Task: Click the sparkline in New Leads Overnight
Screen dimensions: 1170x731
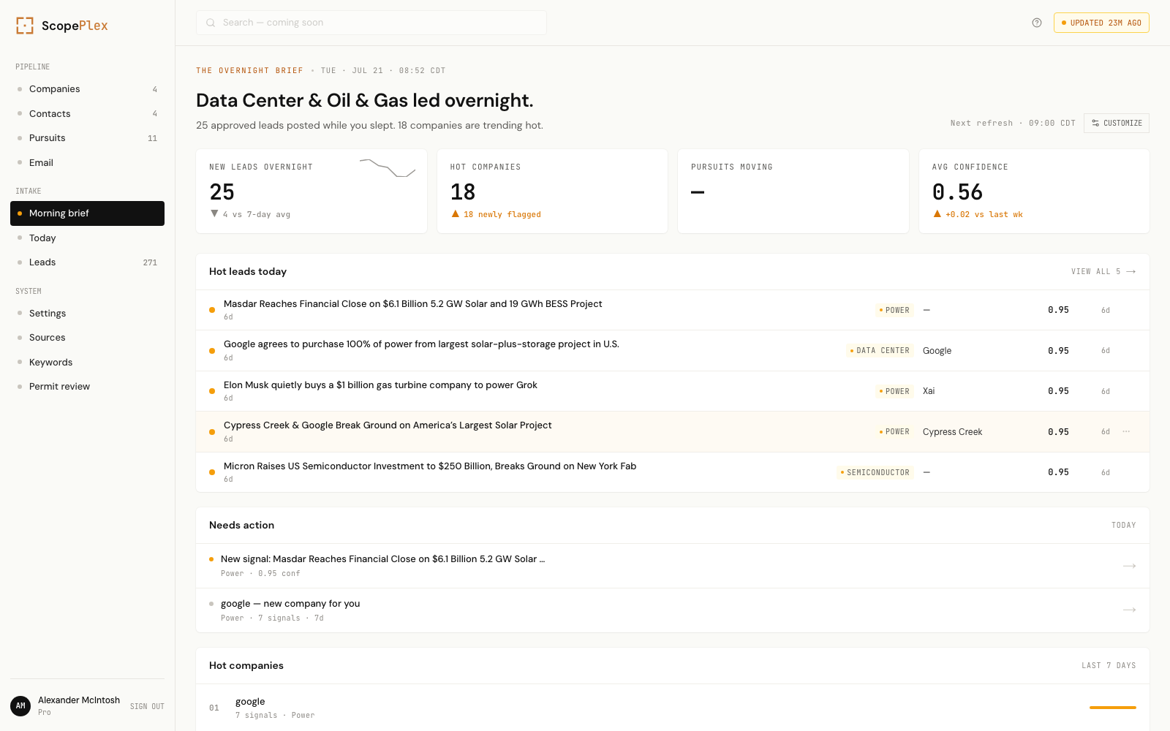Action: 388,168
